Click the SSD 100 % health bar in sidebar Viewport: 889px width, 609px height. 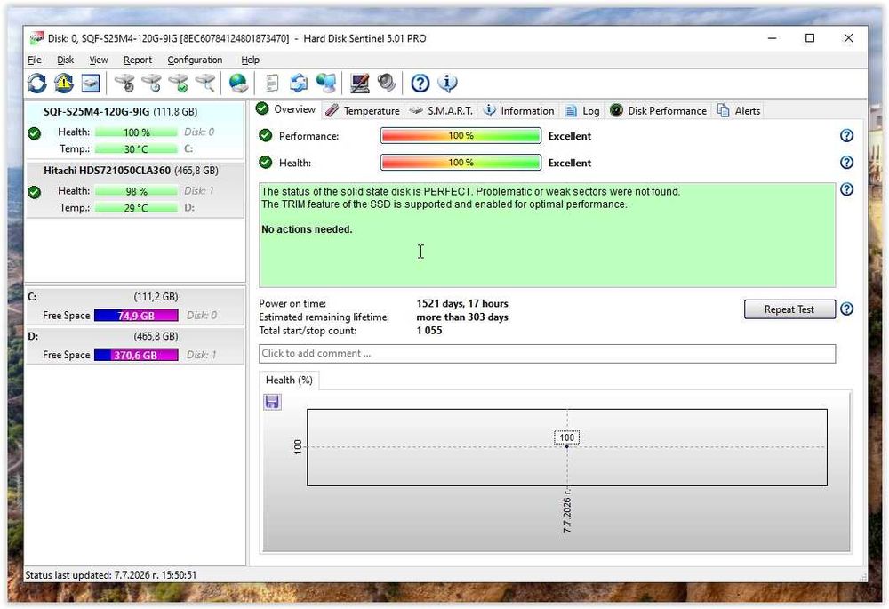pos(136,132)
